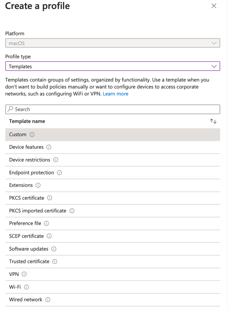Image resolution: width=228 pixels, height=311 pixels.
Task: Choose the Device restrictions template
Action: 112,160
